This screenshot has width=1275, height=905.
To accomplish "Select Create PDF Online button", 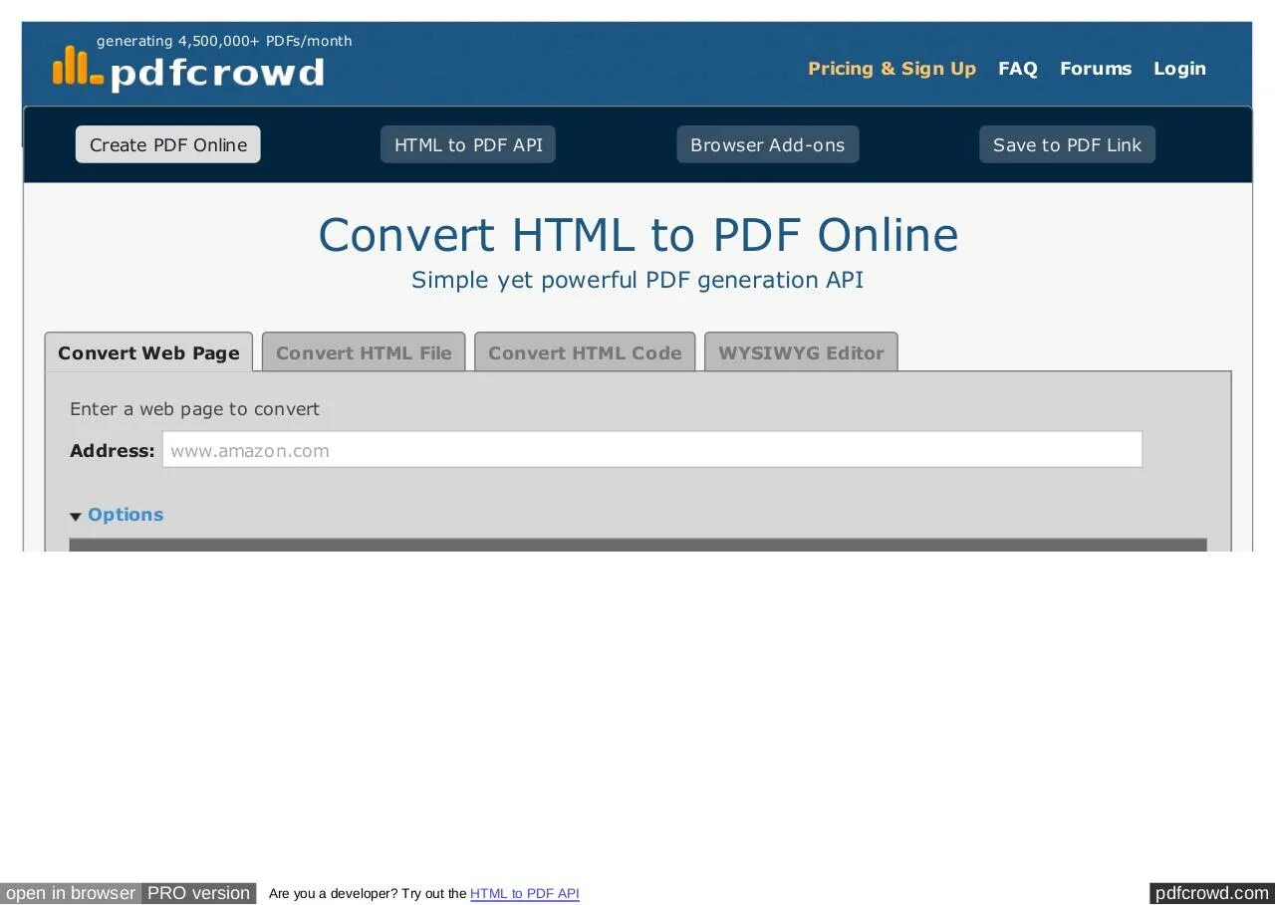I will coord(168,144).
